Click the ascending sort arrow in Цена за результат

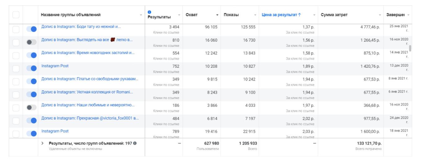tap(300, 15)
